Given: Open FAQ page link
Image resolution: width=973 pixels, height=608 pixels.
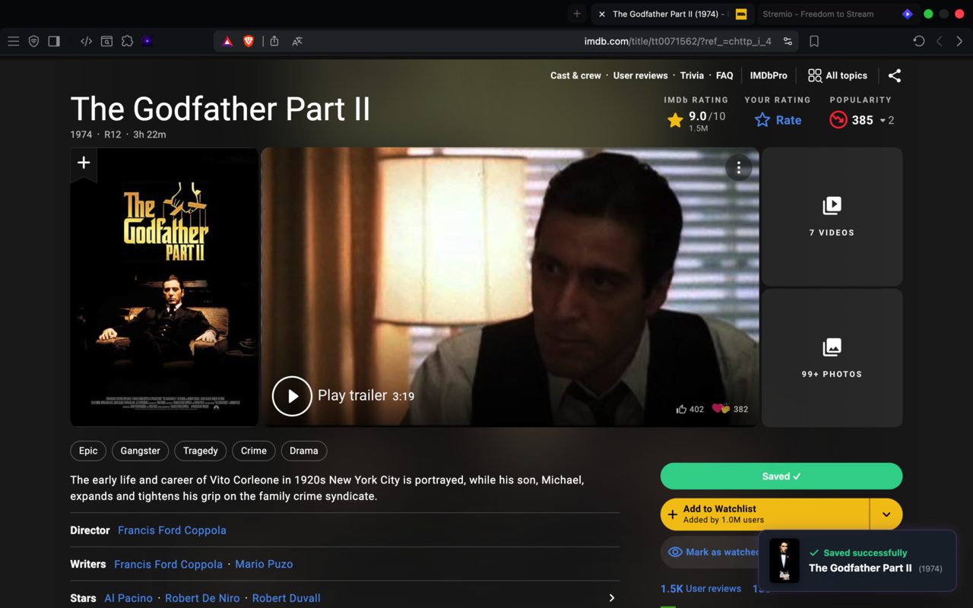Looking at the screenshot, I should (724, 75).
